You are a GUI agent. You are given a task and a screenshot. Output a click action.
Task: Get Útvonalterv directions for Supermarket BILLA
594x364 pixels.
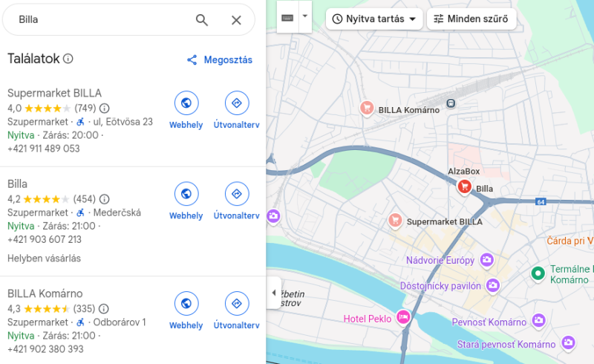[237, 103]
